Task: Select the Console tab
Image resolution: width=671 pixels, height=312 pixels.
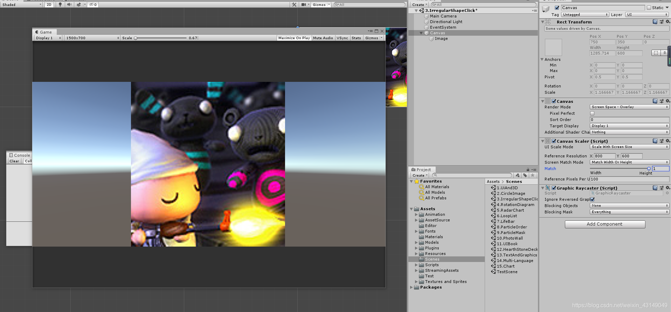Action: point(20,155)
